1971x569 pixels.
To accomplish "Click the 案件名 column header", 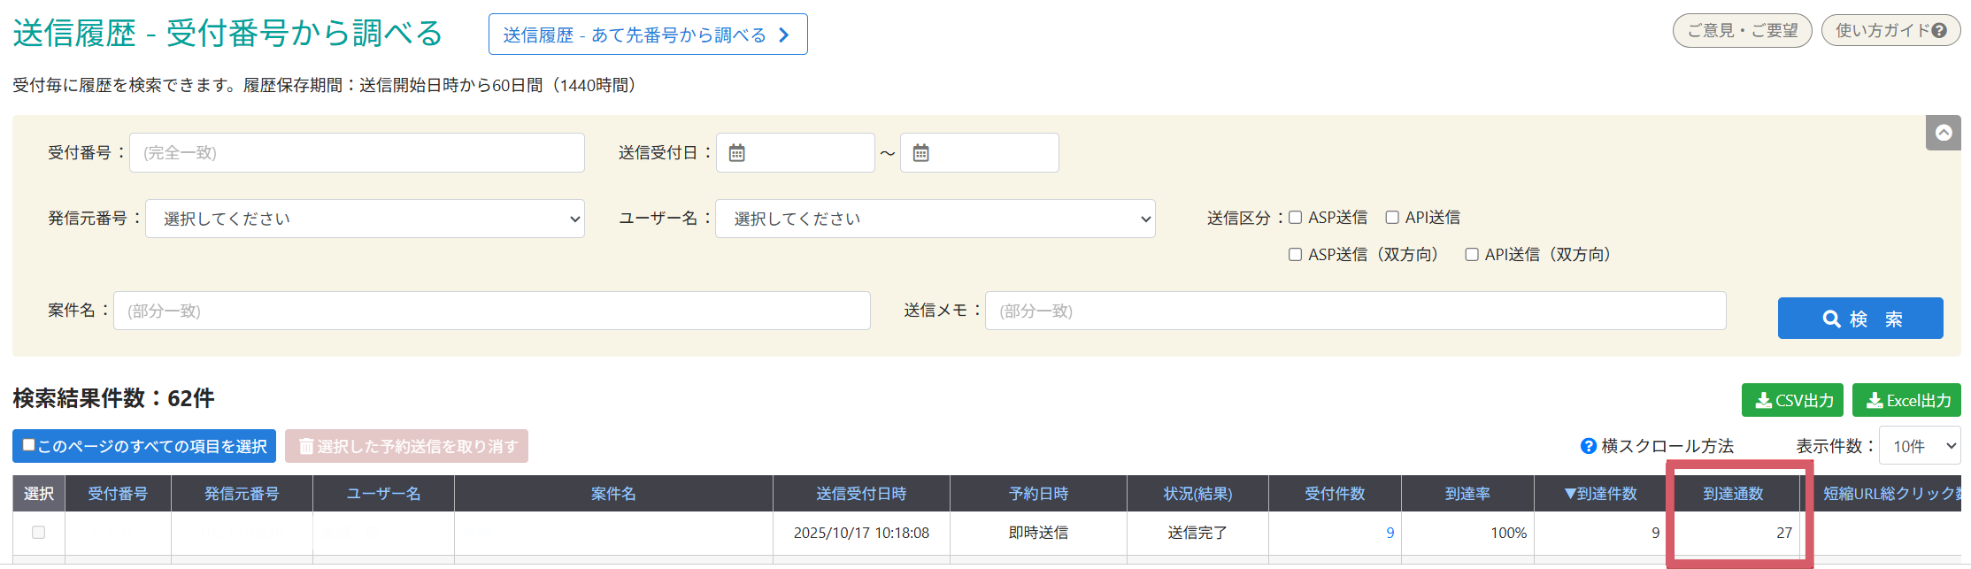I will 613,494.
